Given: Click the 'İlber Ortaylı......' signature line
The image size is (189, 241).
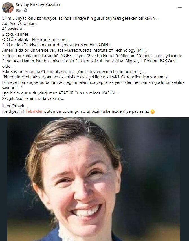Looking at the screenshot, I should click(x=16, y=106).
